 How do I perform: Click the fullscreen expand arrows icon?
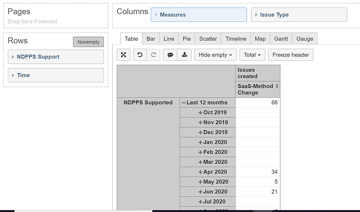point(124,55)
